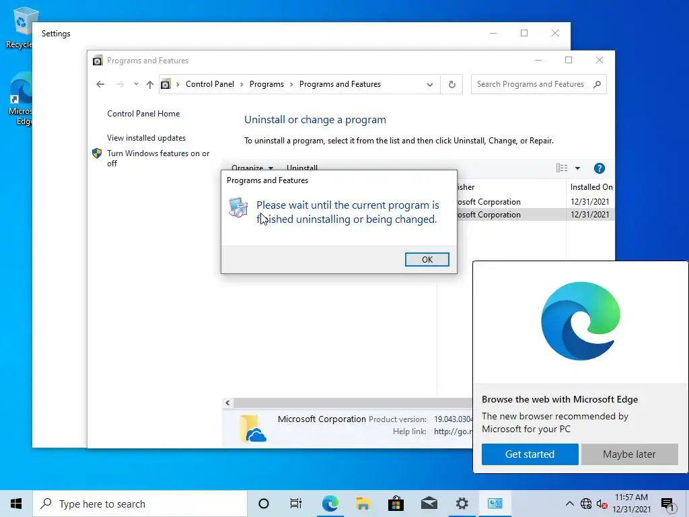The width and height of the screenshot is (689, 517).
Task: Open Turn Windows features on or off
Action: point(158,158)
